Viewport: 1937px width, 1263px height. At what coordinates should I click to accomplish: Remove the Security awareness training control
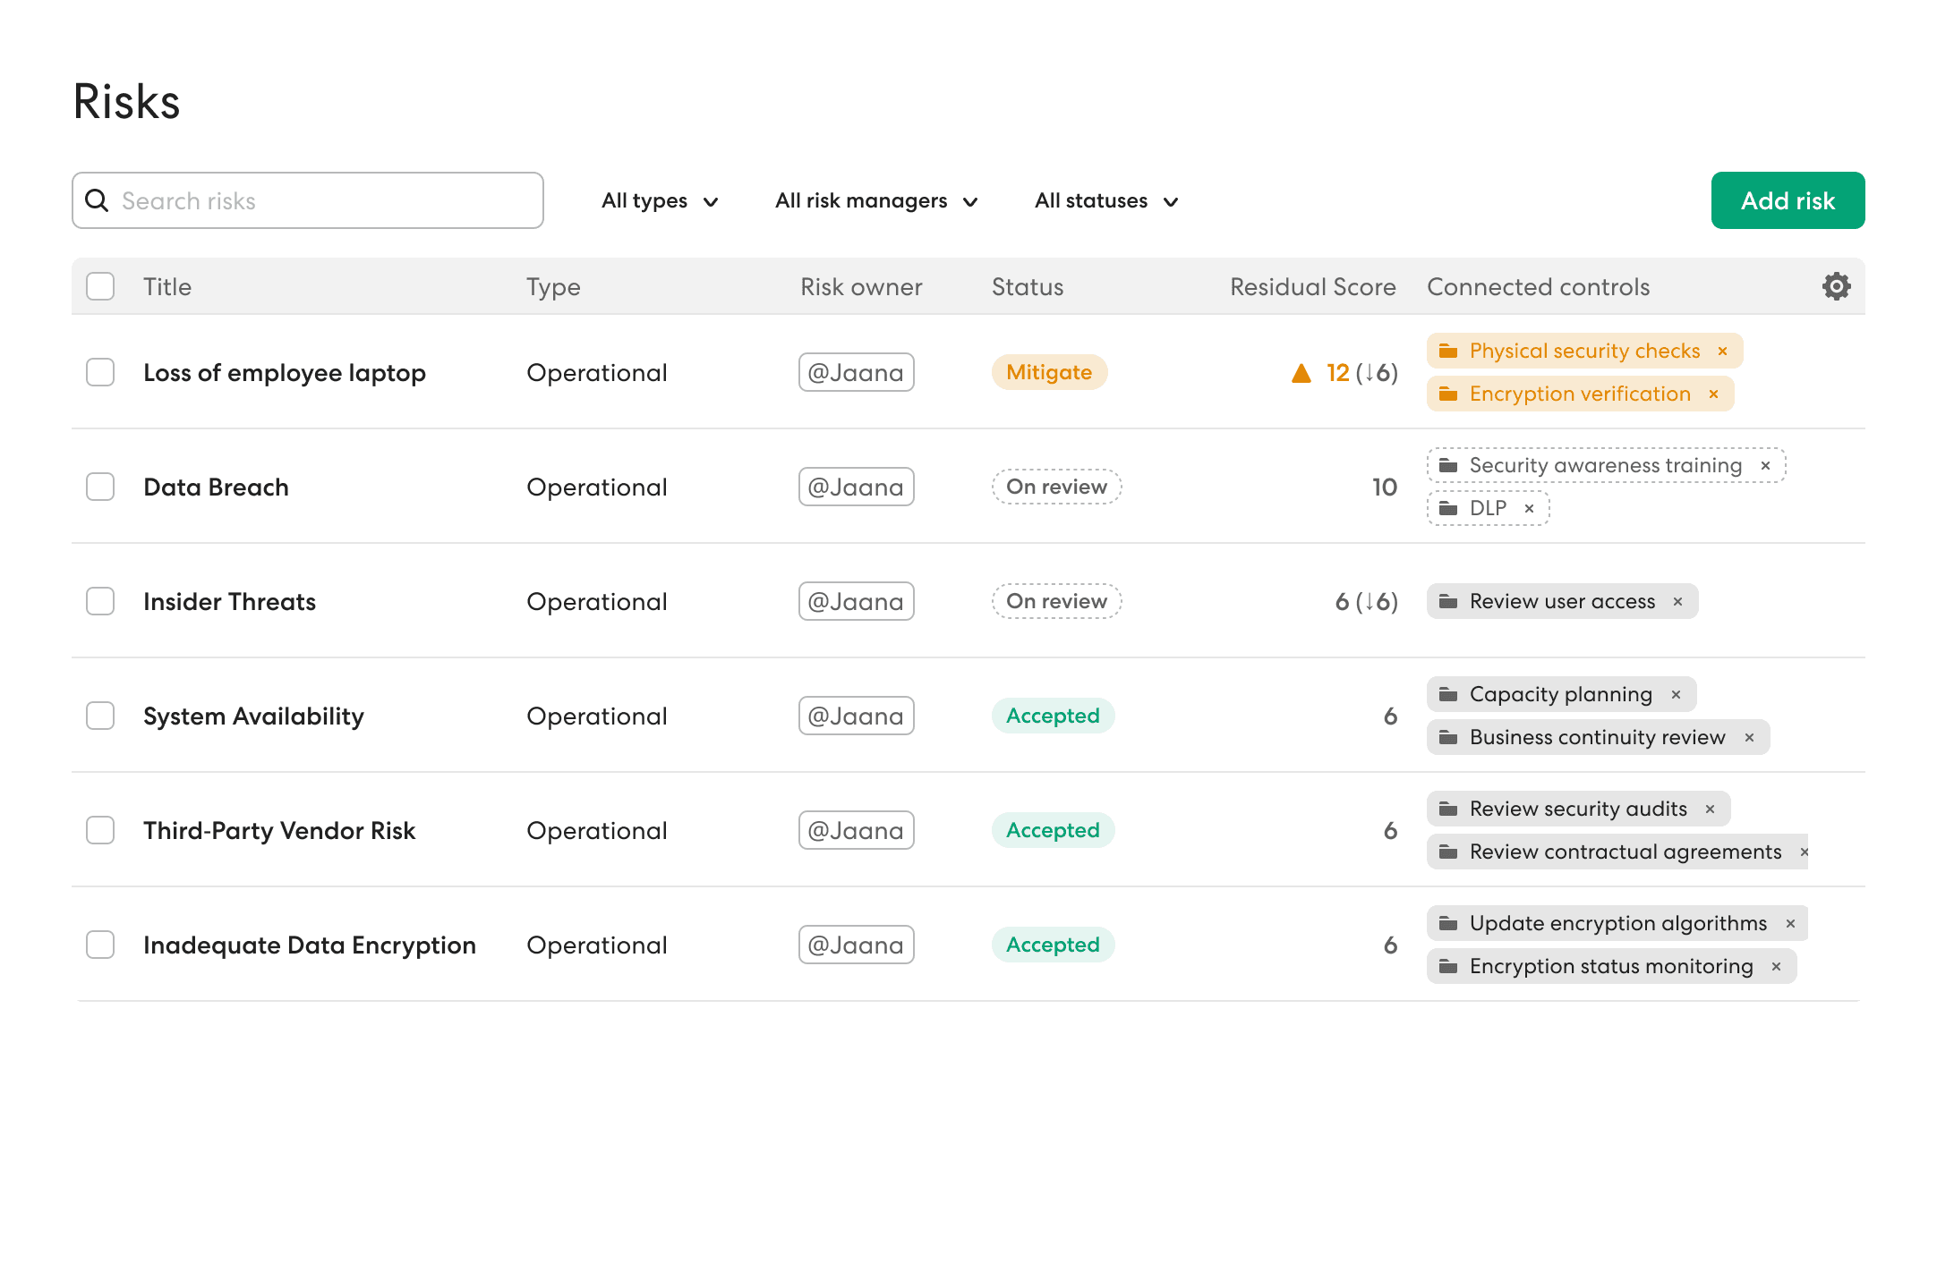[1765, 465]
